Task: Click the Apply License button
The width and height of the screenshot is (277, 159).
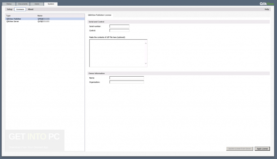Action: tap(262, 149)
